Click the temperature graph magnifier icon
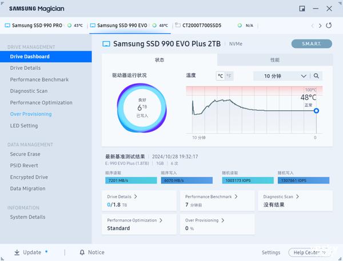 [316, 76]
